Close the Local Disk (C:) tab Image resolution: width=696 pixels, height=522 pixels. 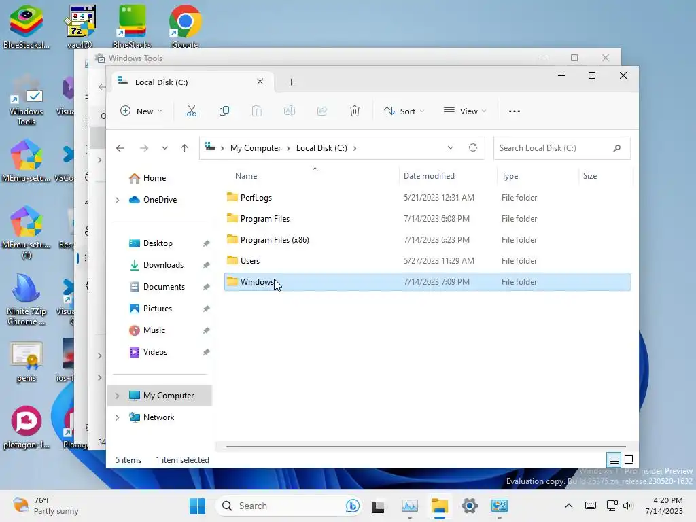click(260, 82)
